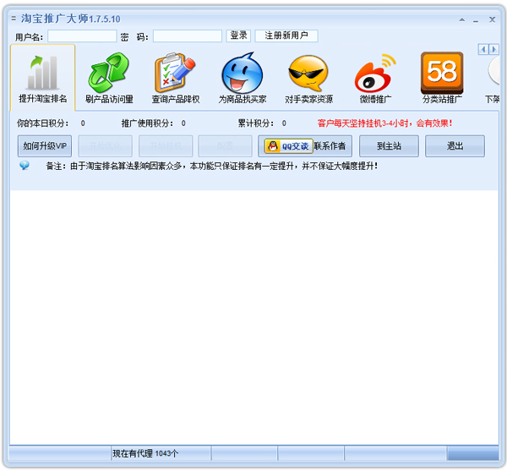Click the 推广使用积分 label
The width and height of the screenshot is (507, 471).
coord(147,123)
